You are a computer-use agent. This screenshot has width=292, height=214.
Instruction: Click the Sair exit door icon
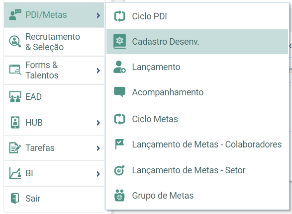tap(15, 199)
